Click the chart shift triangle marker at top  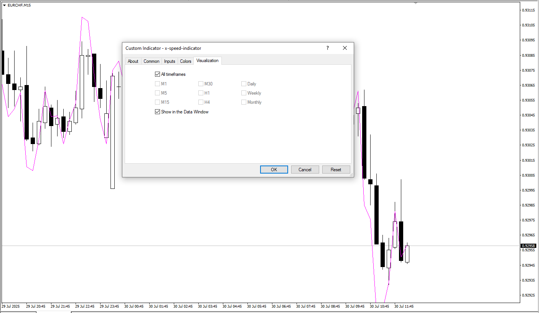pyautogui.click(x=415, y=3)
